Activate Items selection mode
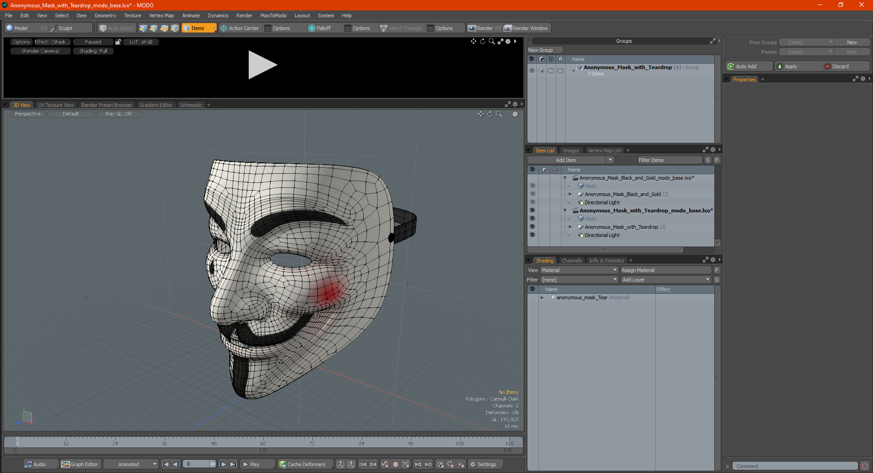Viewport: 873px width, 473px height. [199, 28]
